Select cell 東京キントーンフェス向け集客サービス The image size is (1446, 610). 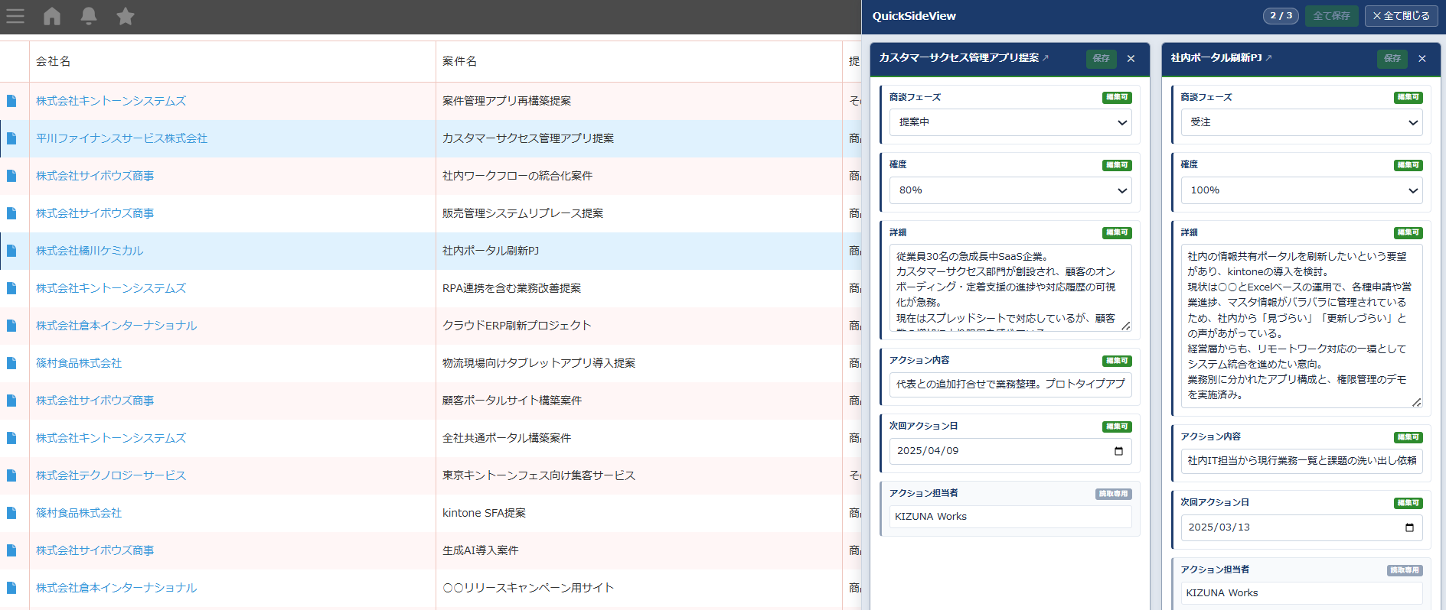coord(638,475)
